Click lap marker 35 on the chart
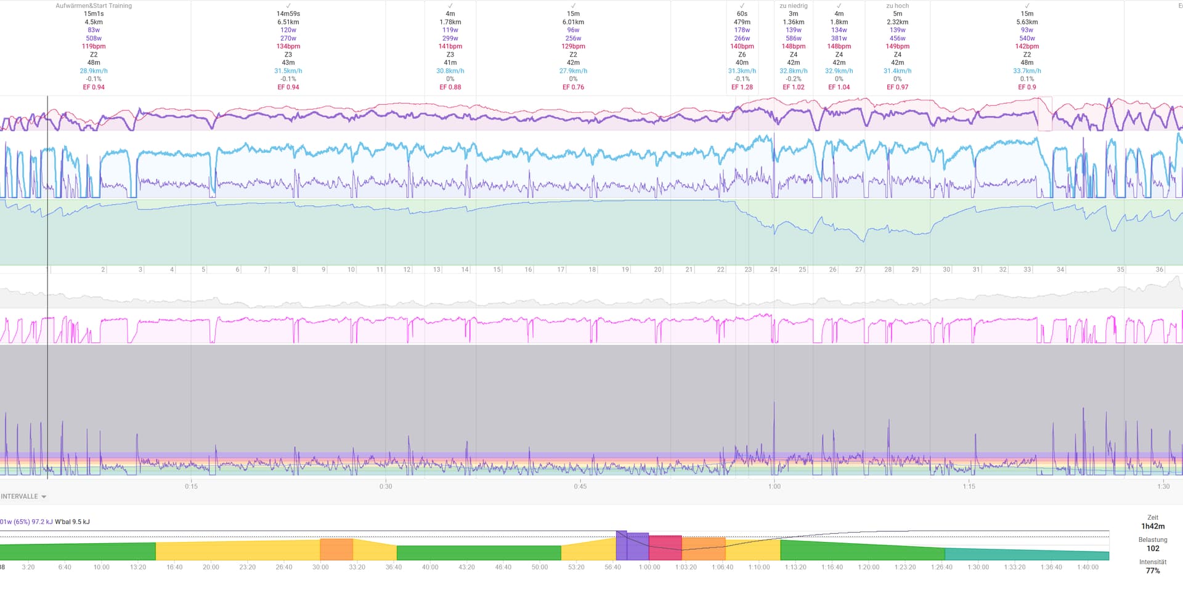 (1120, 270)
